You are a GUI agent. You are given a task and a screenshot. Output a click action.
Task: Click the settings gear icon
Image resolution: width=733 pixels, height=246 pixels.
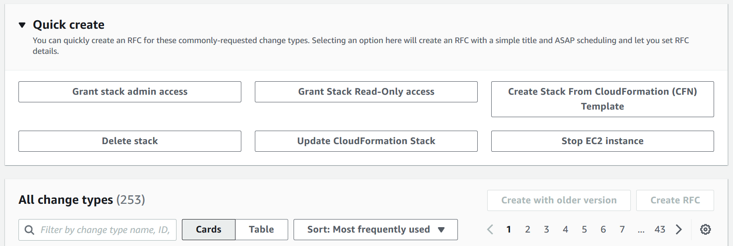[x=705, y=229]
